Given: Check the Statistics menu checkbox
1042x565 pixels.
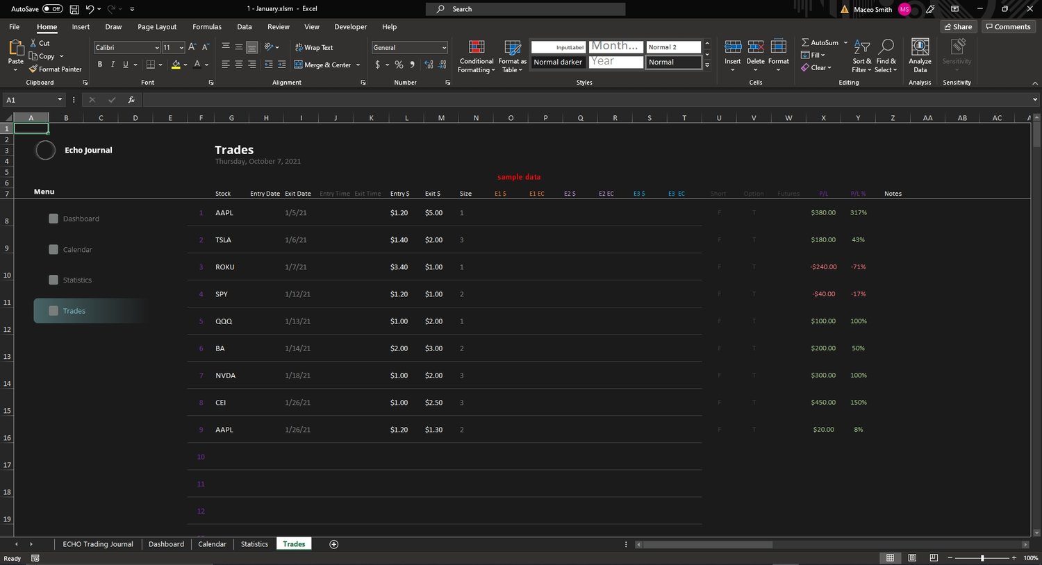Looking at the screenshot, I should (53, 280).
